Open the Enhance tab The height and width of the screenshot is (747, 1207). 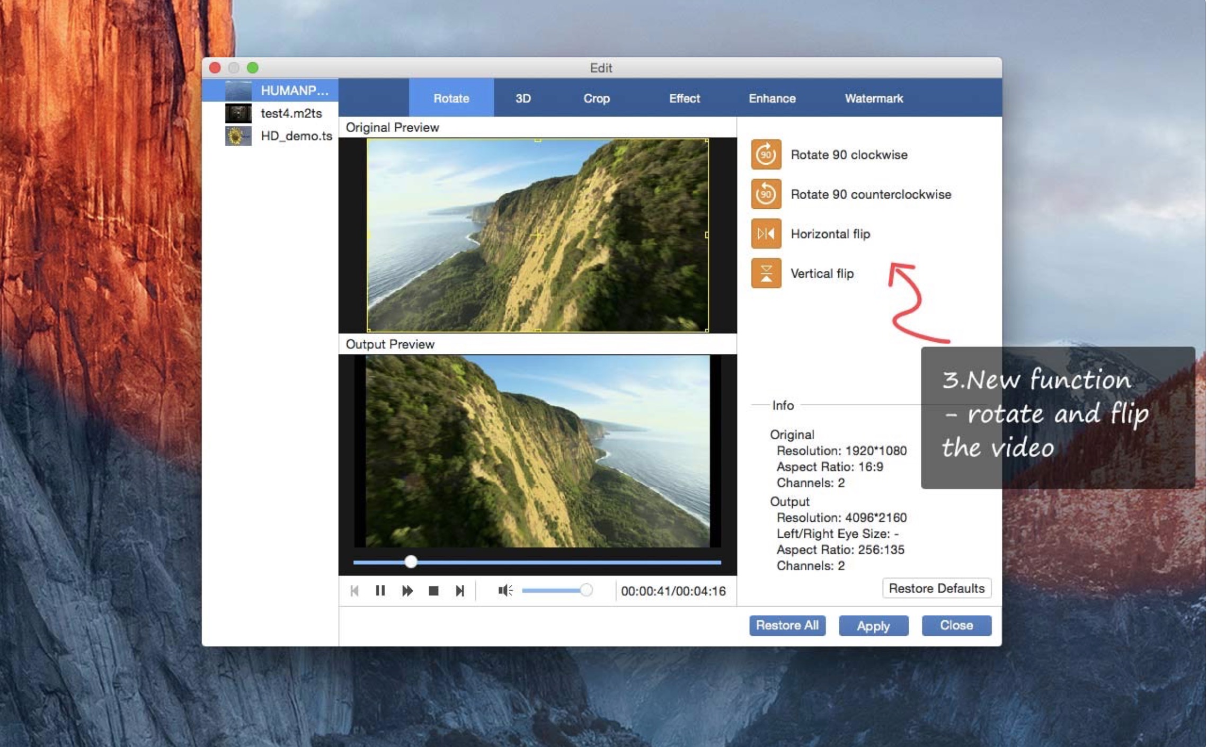(771, 99)
